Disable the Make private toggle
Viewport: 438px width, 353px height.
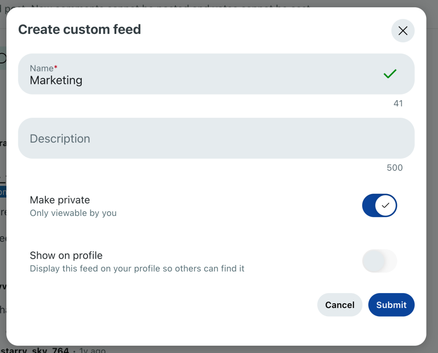[x=379, y=206]
